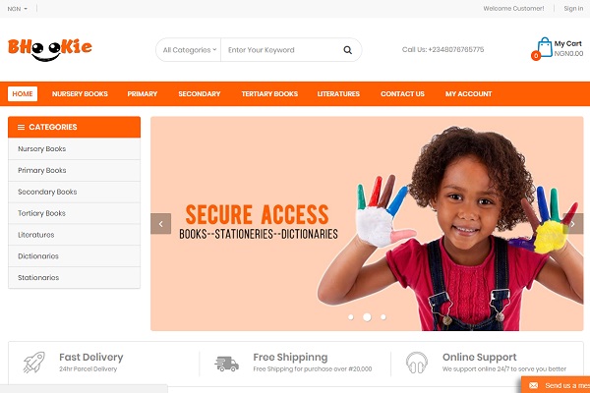Click the search magnifier icon
Screen dimensions: 590x393
[347, 50]
